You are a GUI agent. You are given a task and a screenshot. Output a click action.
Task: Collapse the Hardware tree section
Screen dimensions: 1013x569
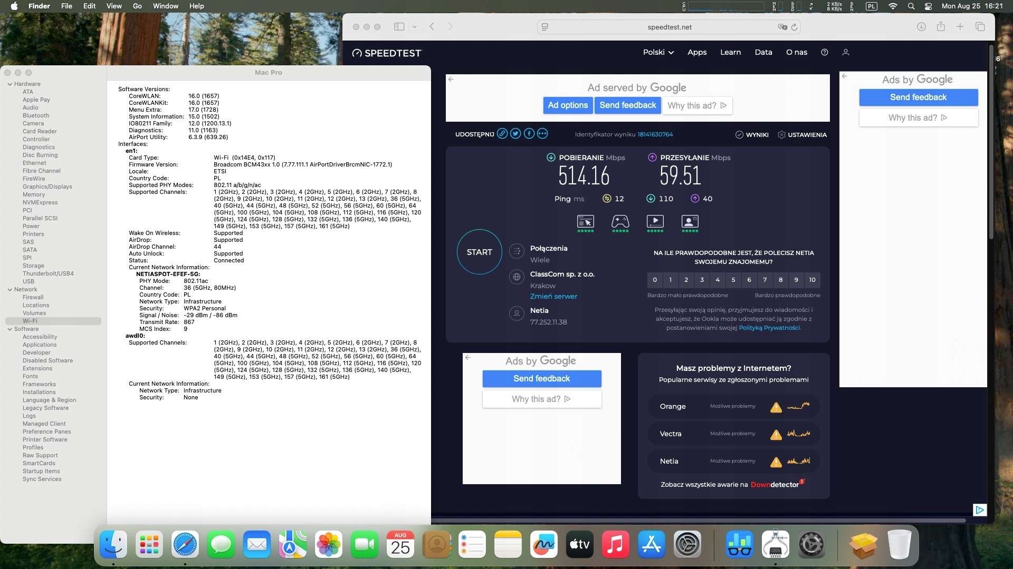[x=9, y=84]
